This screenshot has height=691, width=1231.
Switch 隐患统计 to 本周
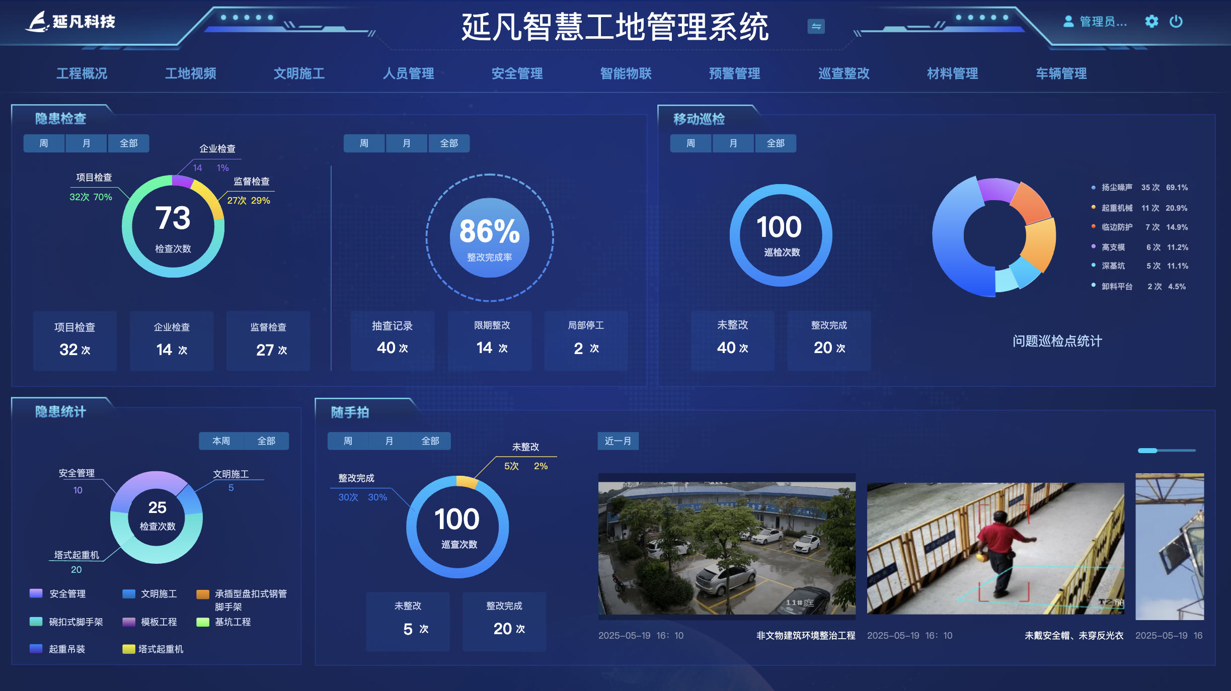tap(221, 441)
